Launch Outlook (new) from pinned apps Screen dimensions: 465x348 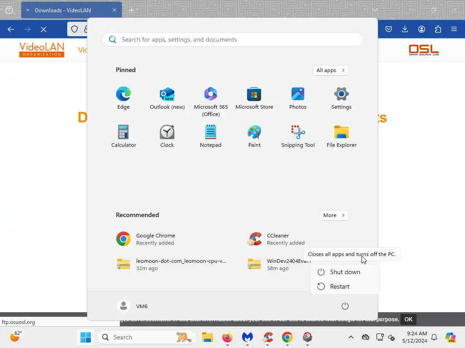tap(167, 98)
